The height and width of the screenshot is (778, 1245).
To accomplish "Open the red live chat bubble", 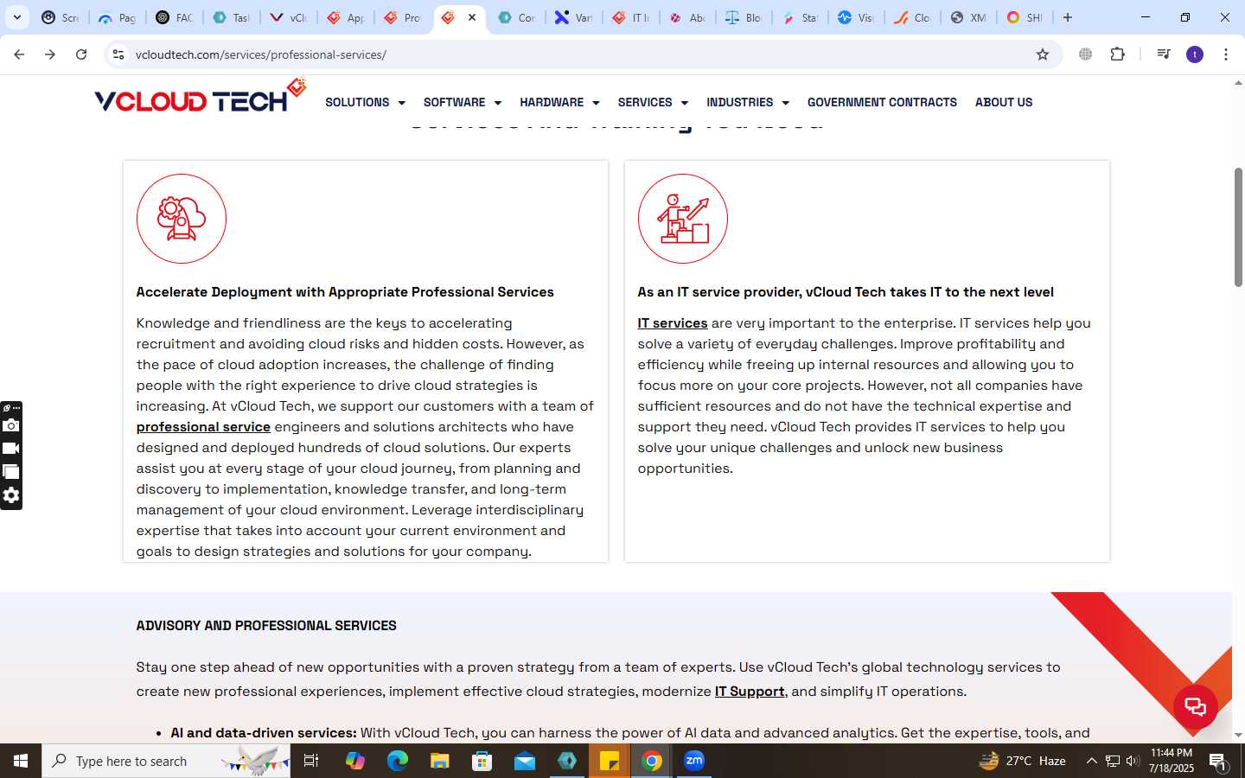I will [x=1196, y=706].
